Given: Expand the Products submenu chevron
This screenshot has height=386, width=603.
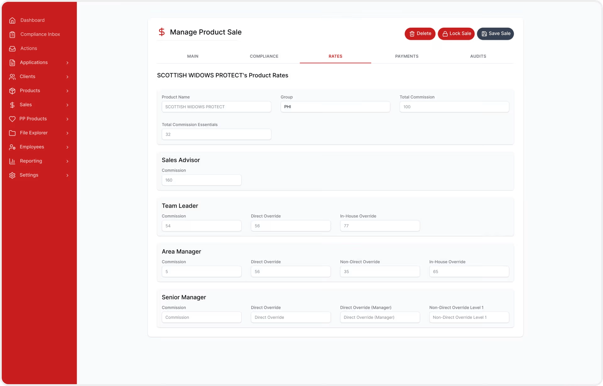Looking at the screenshot, I should point(67,91).
